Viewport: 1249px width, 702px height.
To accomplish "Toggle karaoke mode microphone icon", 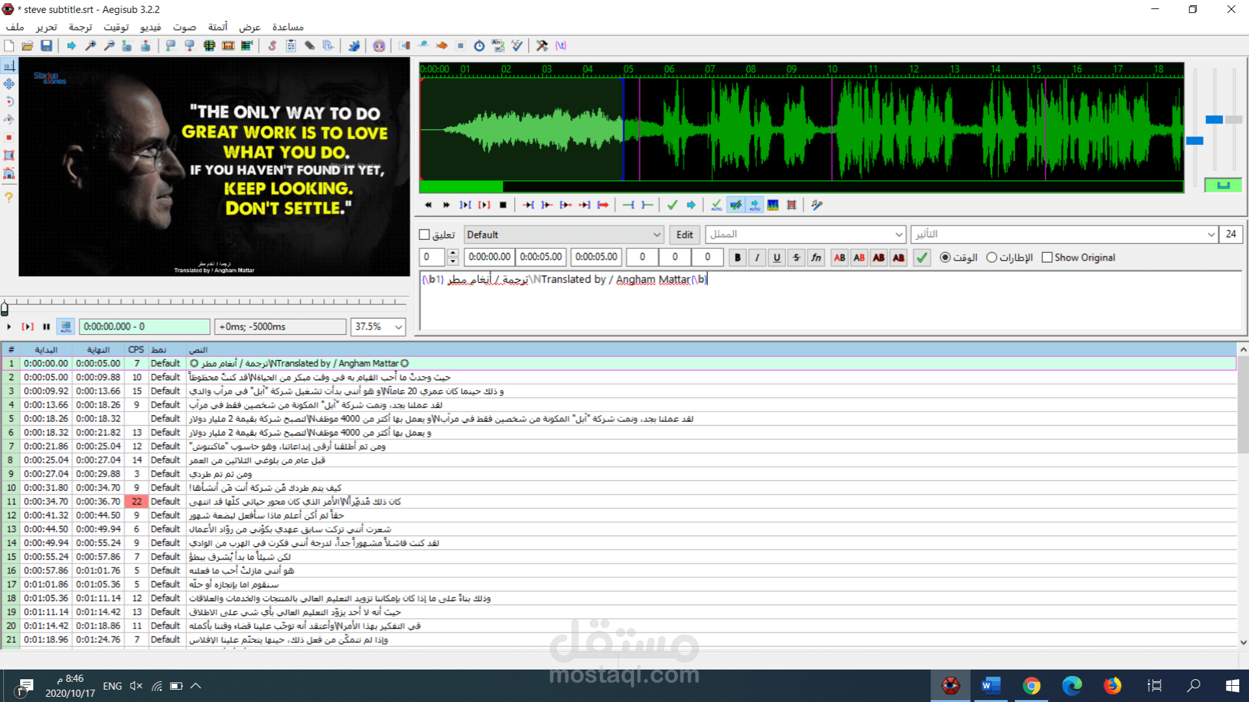I will coord(817,205).
